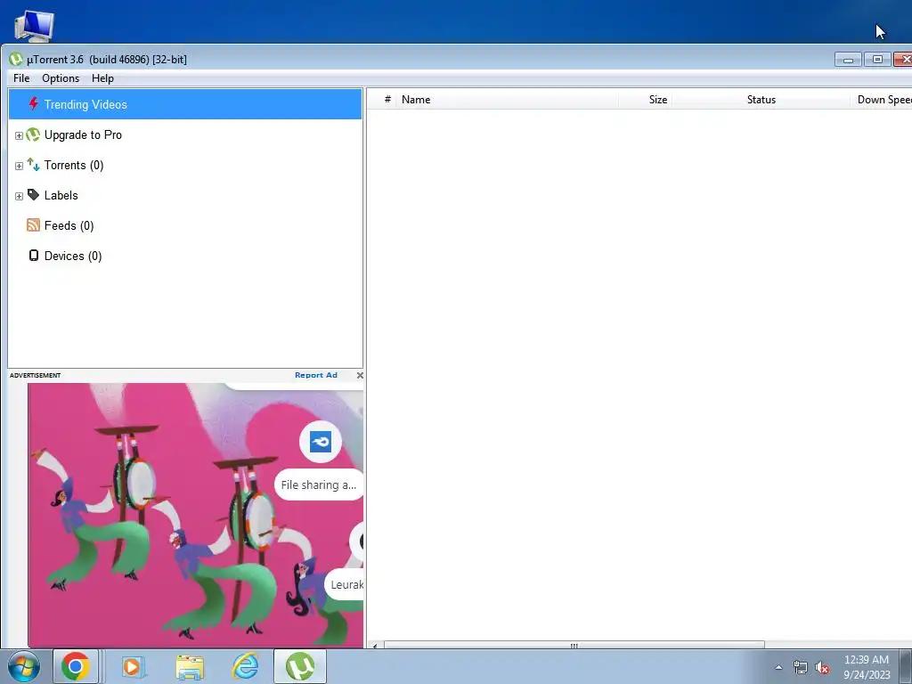The height and width of the screenshot is (684, 912).
Task: Click the scrollbar left arrow
Action: point(375,645)
